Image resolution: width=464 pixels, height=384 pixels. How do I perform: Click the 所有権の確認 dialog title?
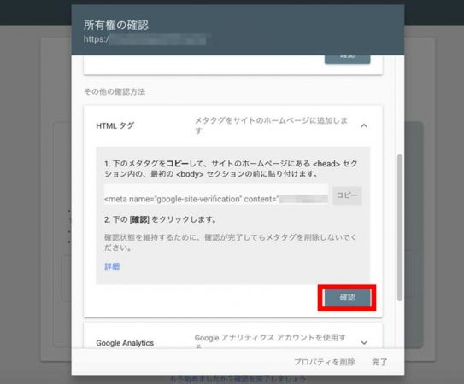coord(115,25)
